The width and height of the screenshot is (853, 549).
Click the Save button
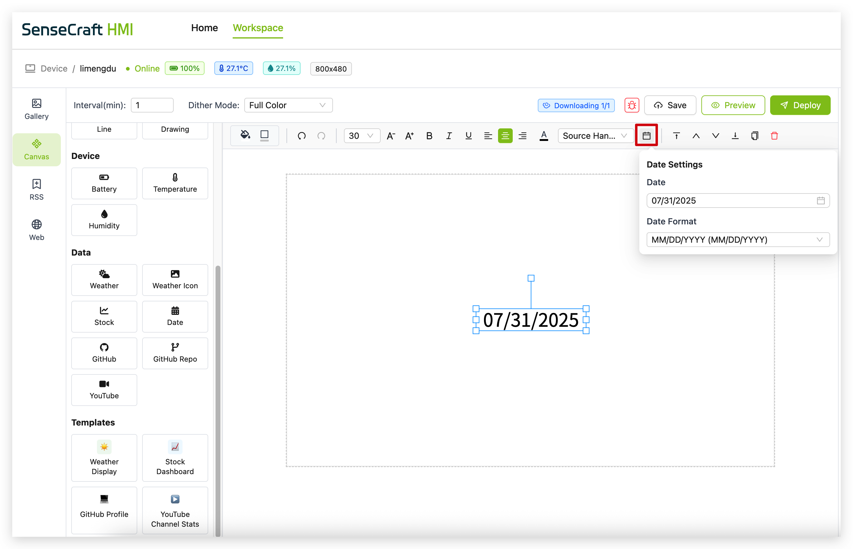coord(670,105)
